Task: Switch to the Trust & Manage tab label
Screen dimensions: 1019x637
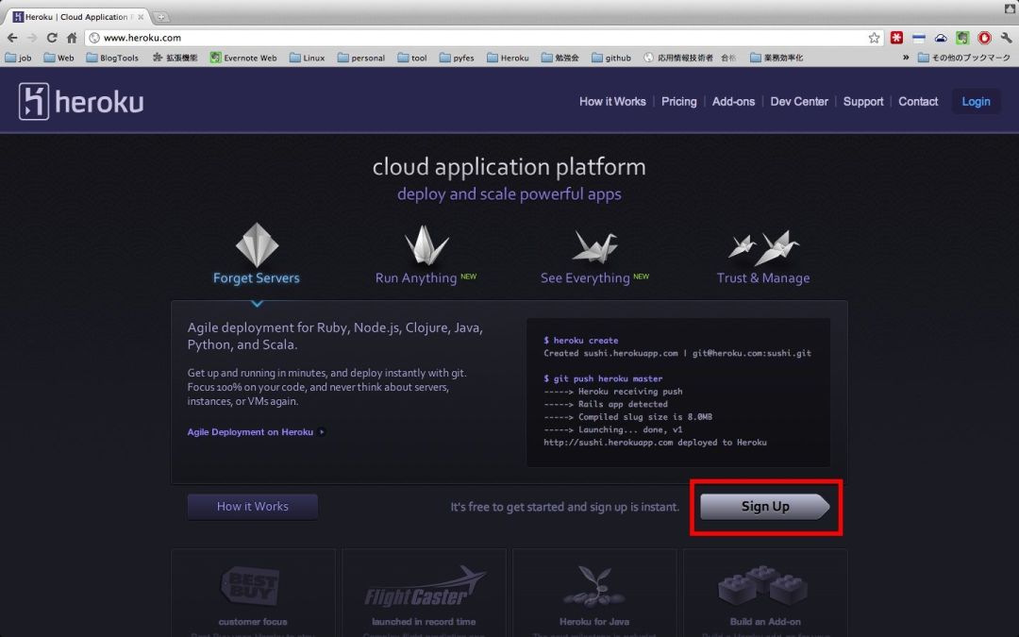Action: coord(763,277)
